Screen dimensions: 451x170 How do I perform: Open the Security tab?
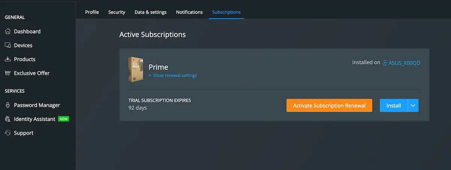[x=117, y=12]
